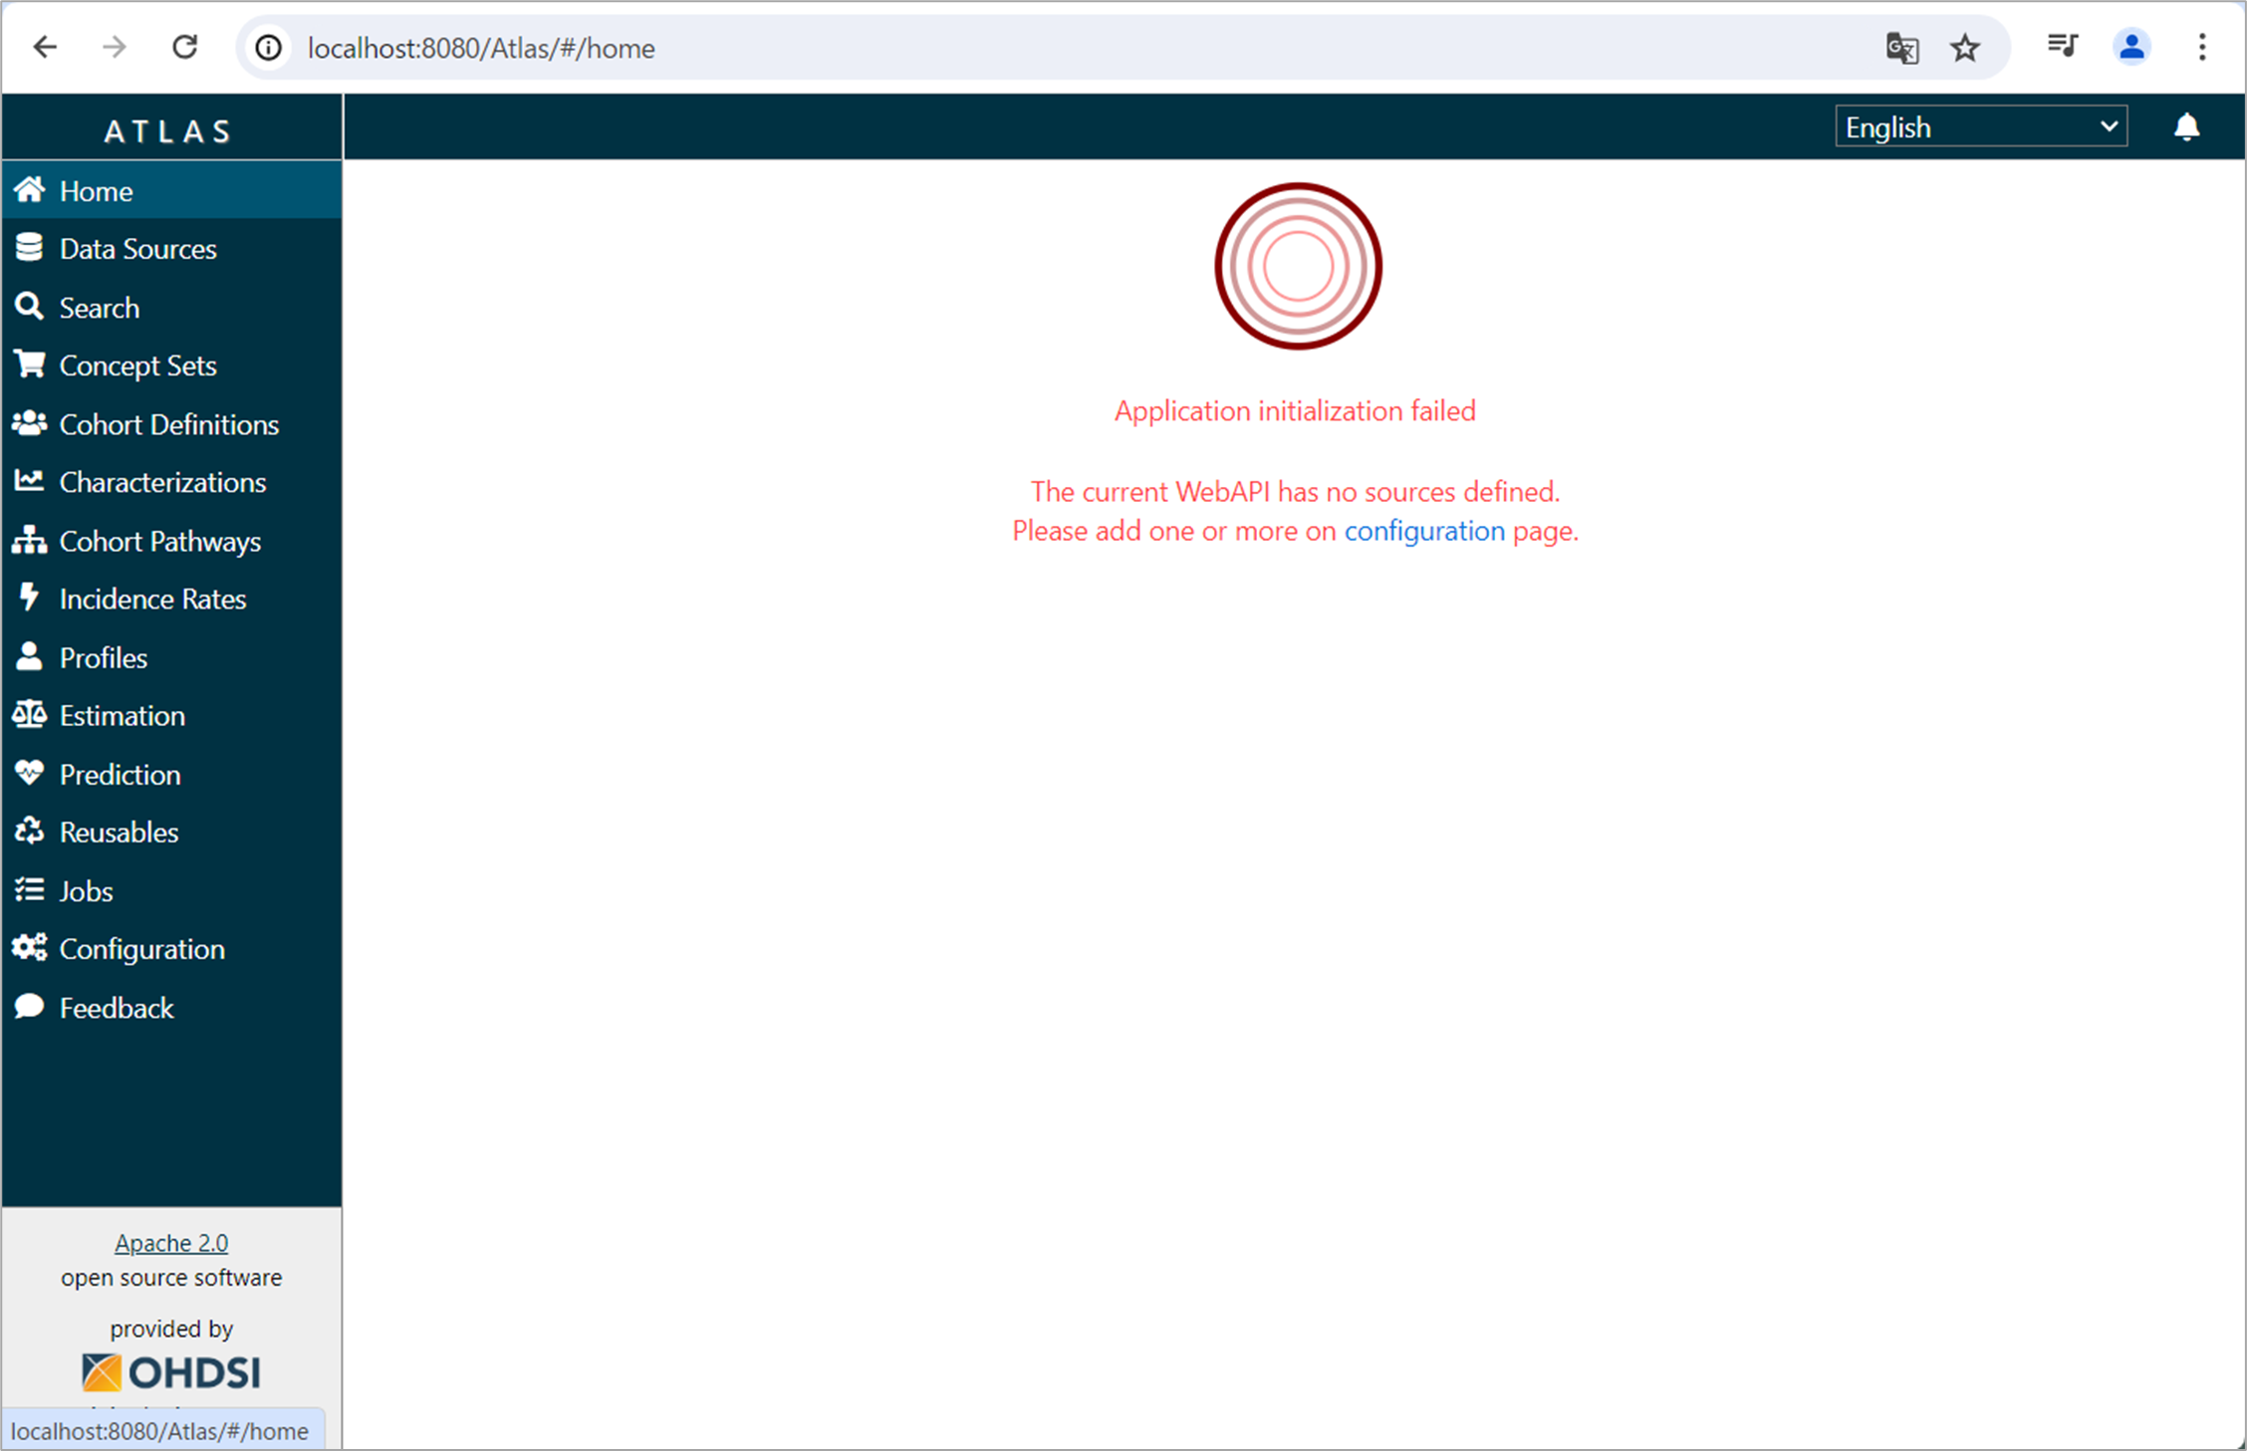Viewport: 2247px width, 1451px height.
Task: Click 'open source software' text
Action: [171, 1278]
